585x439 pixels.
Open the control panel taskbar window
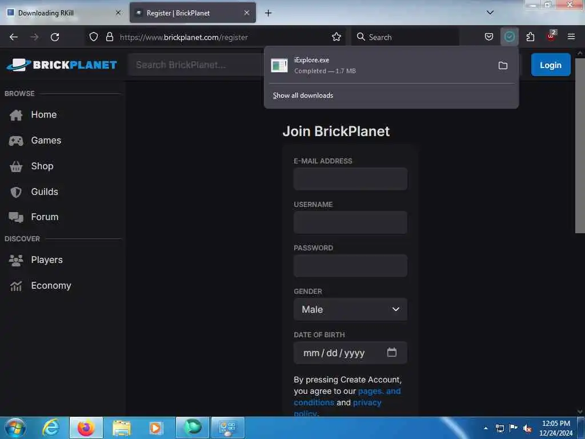pos(228,428)
